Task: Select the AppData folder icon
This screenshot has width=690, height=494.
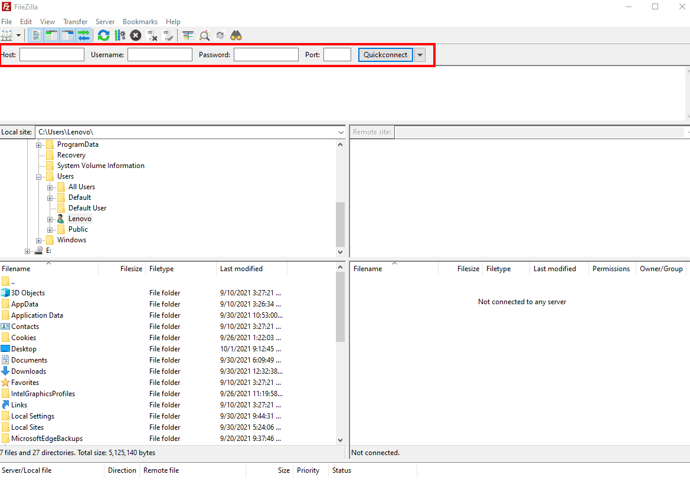Action: coord(5,304)
